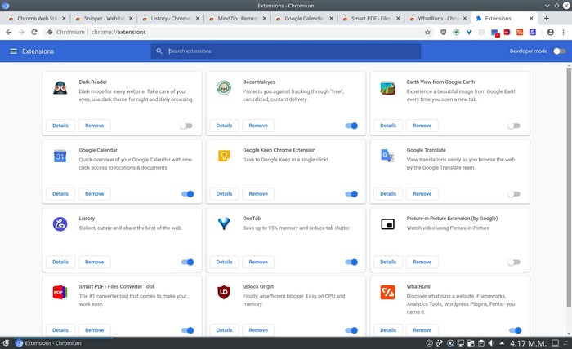Remove the WhatRuns extension

point(422,330)
